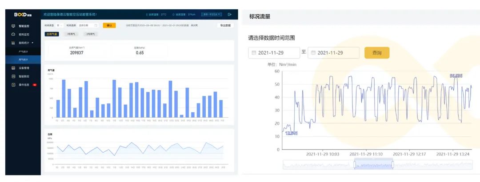This screenshot has height=182, width=480.
Task: Open the station selector dropdown in header
Action: pos(212,14)
